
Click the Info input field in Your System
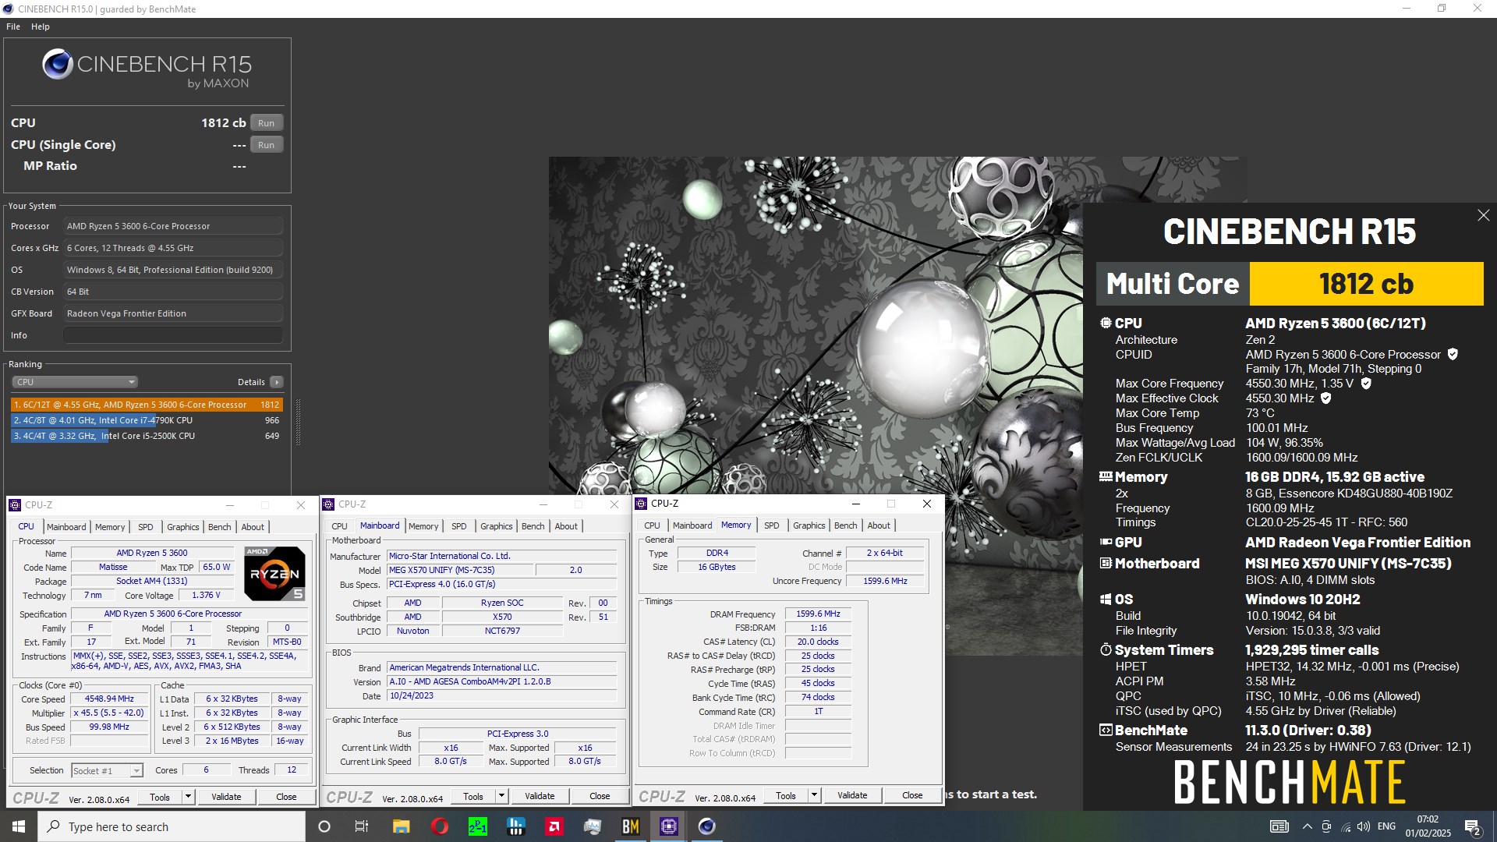[173, 335]
